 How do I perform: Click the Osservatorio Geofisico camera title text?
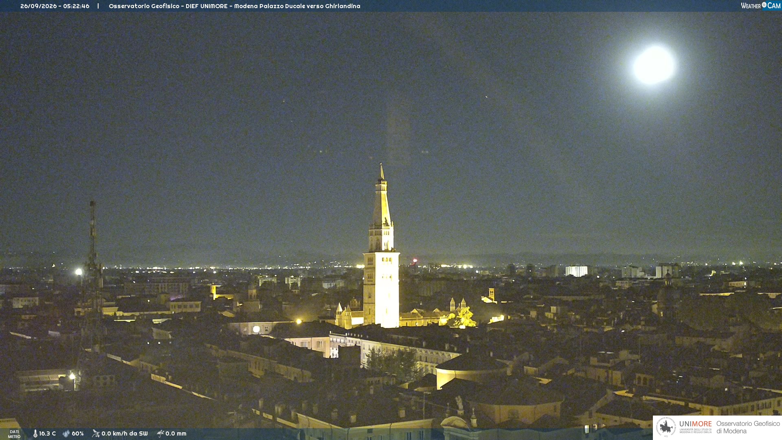click(235, 6)
